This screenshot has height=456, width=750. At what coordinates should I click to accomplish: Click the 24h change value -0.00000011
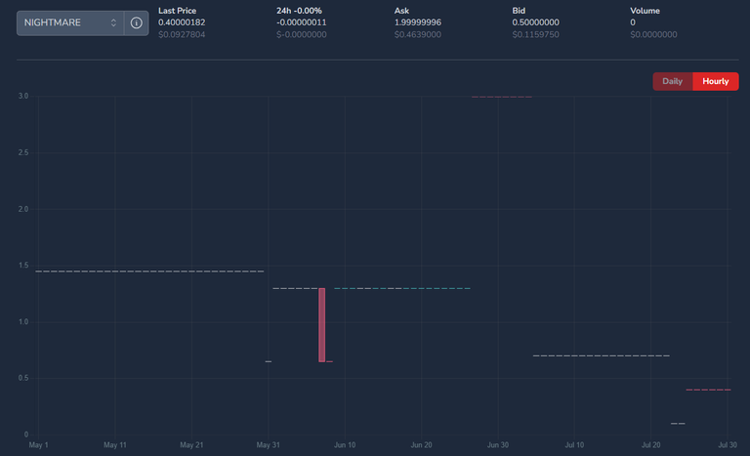302,22
